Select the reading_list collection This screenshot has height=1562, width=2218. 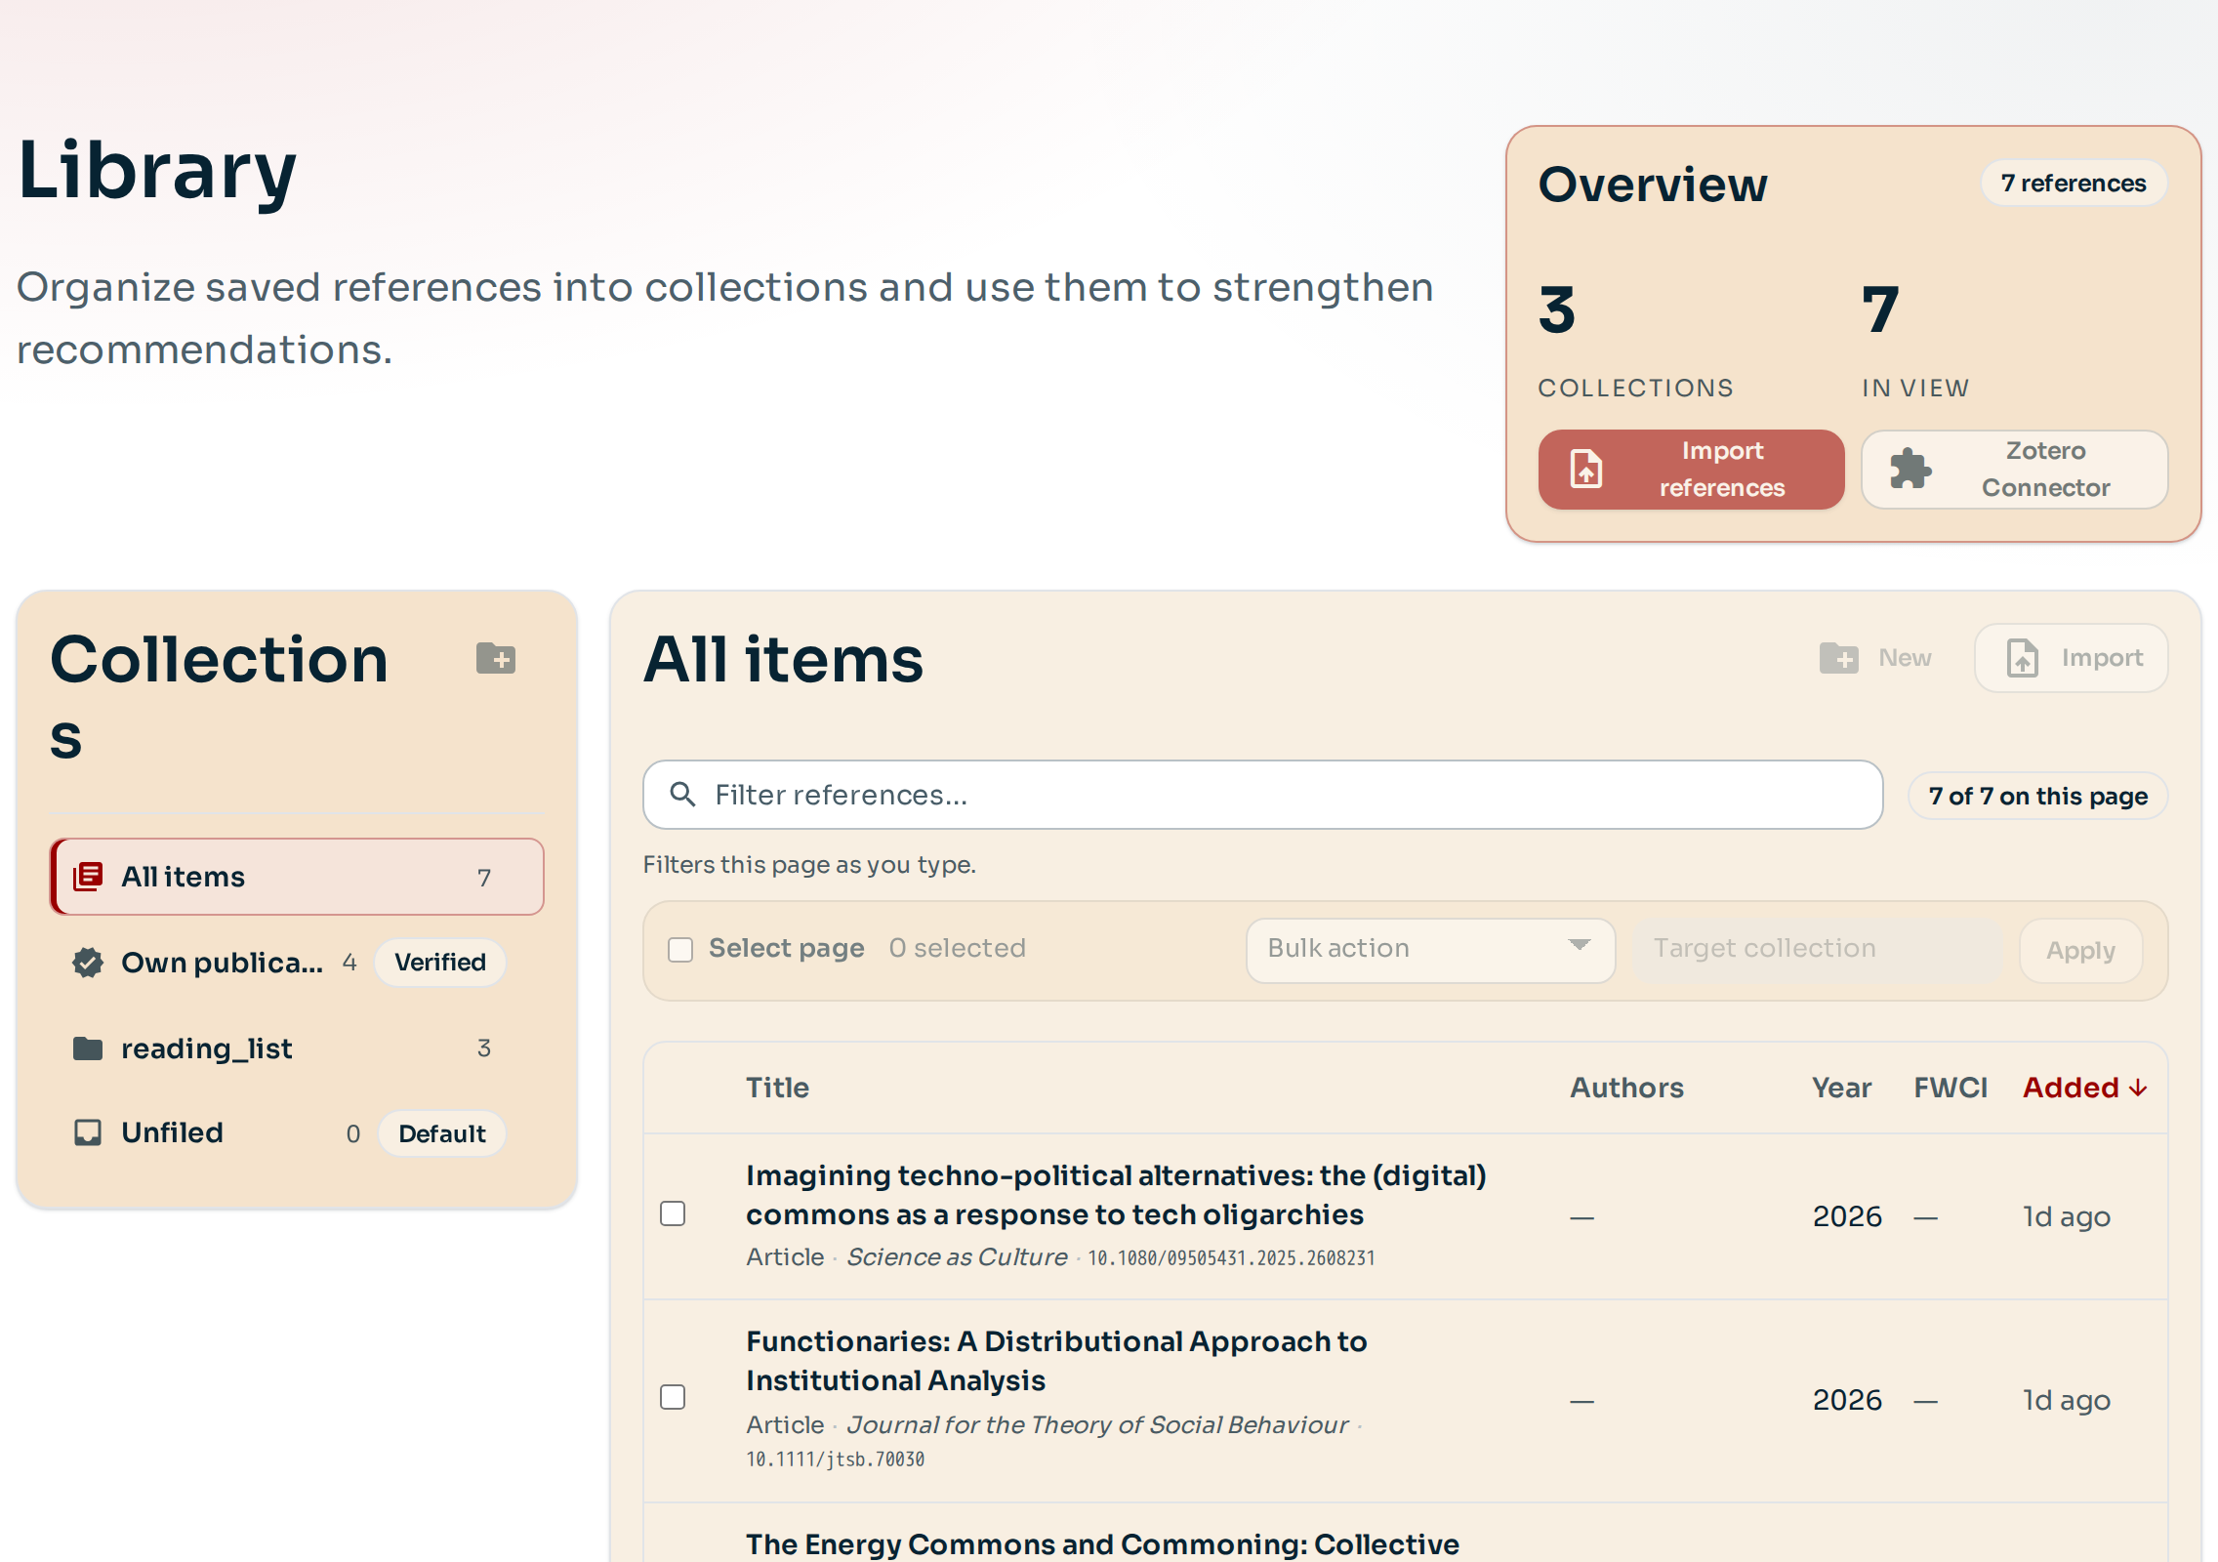(x=207, y=1048)
